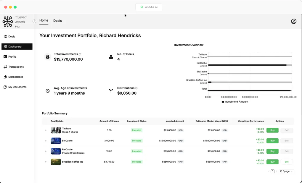
Task: Expand the Brazilian Coffee Inc row
Action: point(46,162)
